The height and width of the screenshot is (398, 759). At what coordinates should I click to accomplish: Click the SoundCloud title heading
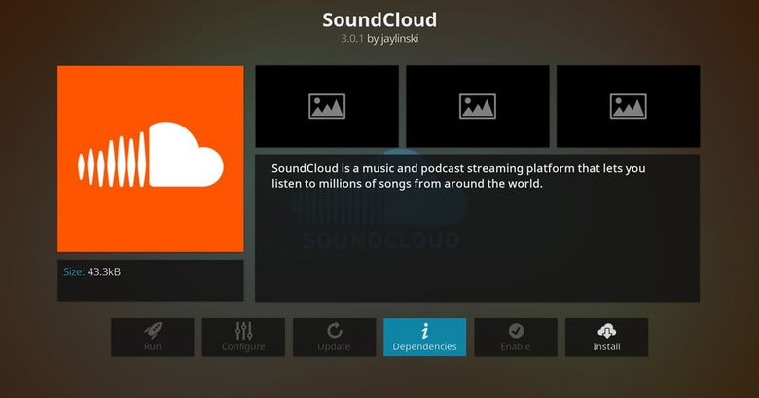click(x=379, y=19)
